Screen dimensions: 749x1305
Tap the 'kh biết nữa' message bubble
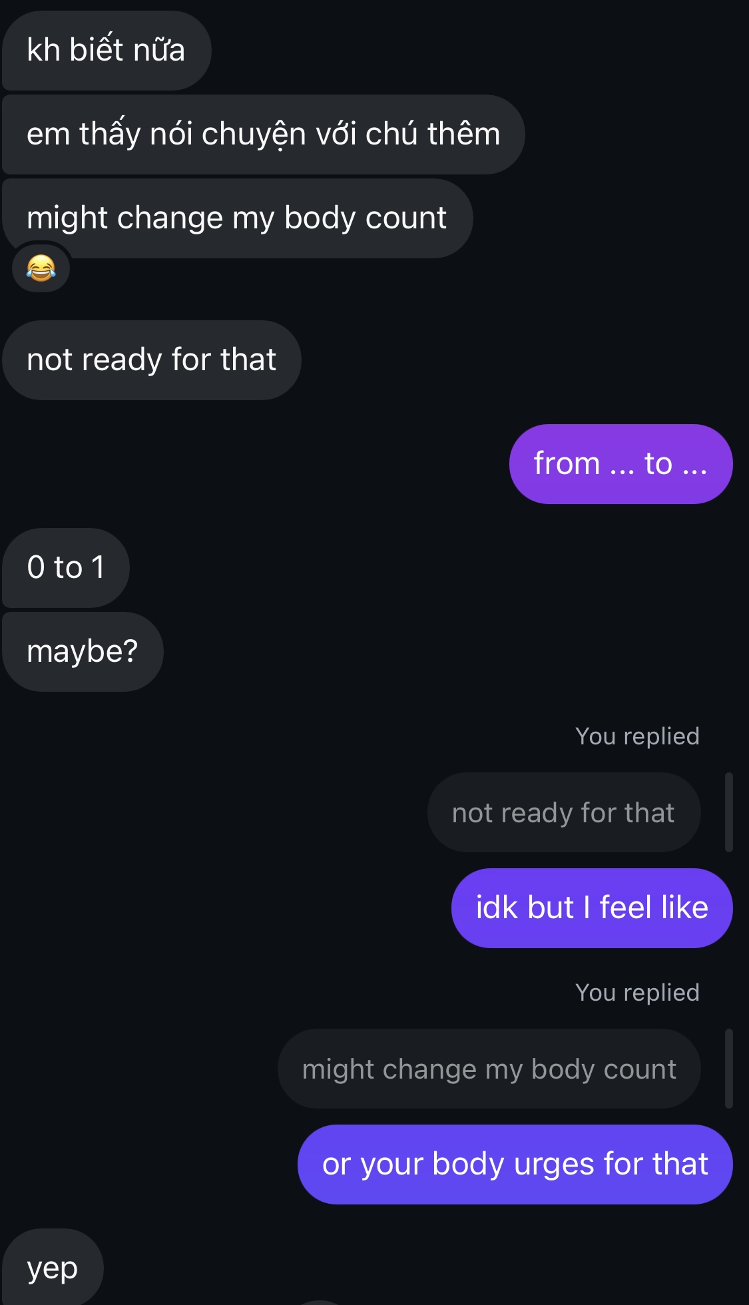point(107,51)
